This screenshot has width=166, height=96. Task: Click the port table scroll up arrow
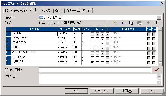pyautogui.click(x=160, y=29)
